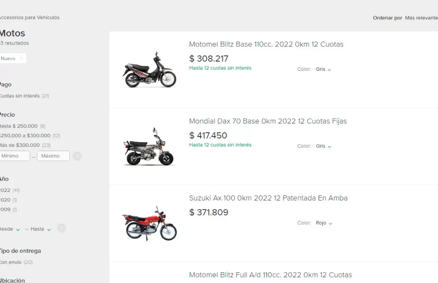This screenshot has height=283, width=438.
Task: Click the Motomel Blitz Base motorcycle thumbnail
Action: click(x=150, y=70)
